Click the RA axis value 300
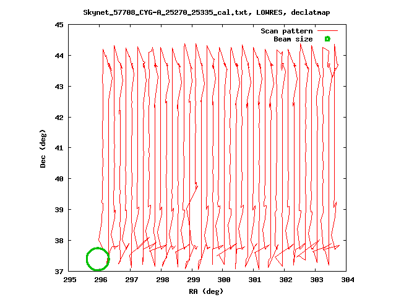 [224, 280]
